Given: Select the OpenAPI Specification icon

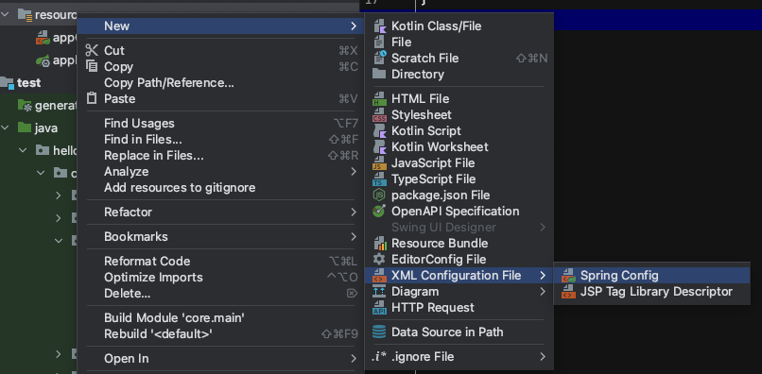Looking at the screenshot, I should 379,212.
